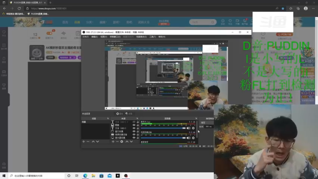The image size is (318, 179).
Task: Click the audio mixer vertical scrollbar
Action: pyautogui.click(x=197, y=129)
